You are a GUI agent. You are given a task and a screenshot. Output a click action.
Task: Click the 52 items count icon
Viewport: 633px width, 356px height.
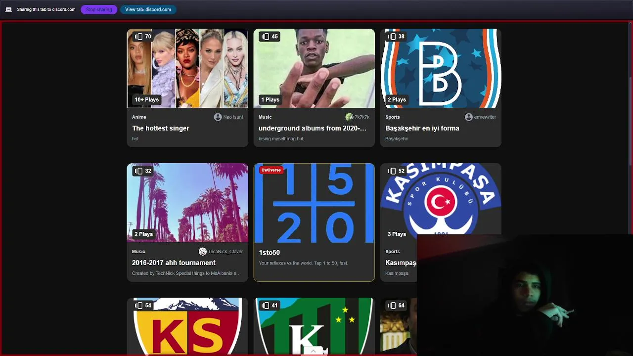coord(392,171)
